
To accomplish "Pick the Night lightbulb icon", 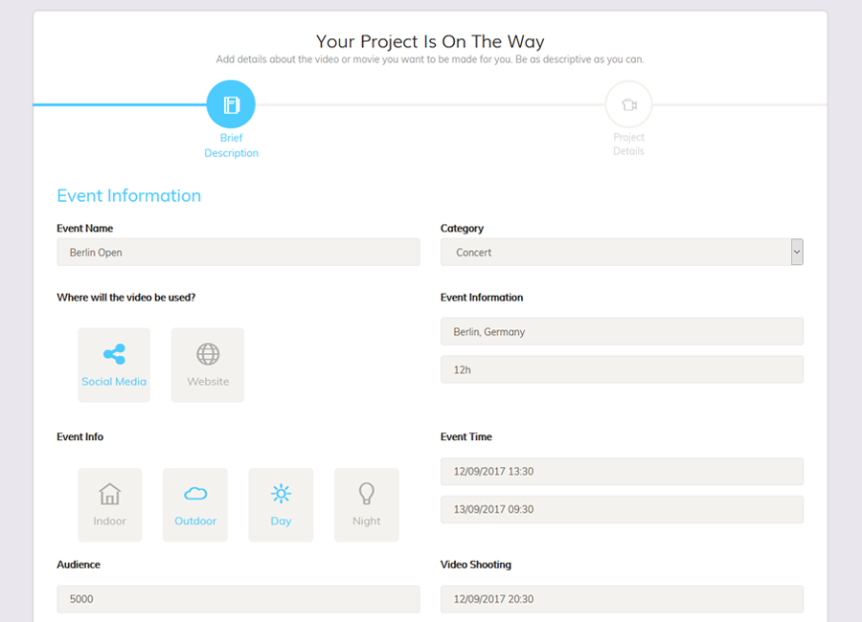I will (366, 494).
